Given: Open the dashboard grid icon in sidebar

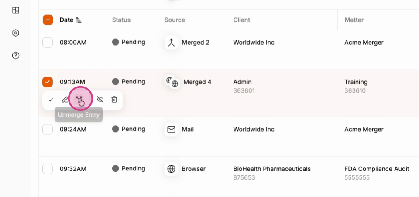Looking at the screenshot, I should (16, 10).
